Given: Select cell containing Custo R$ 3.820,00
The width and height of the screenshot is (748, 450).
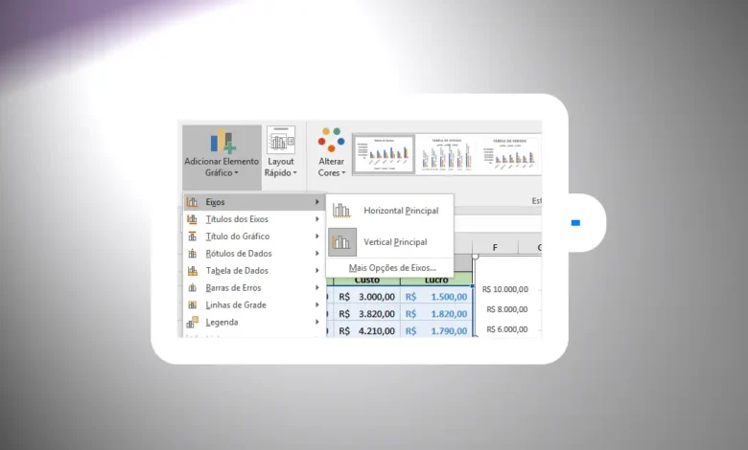Looking at the screenshot, I should [366, 313].
